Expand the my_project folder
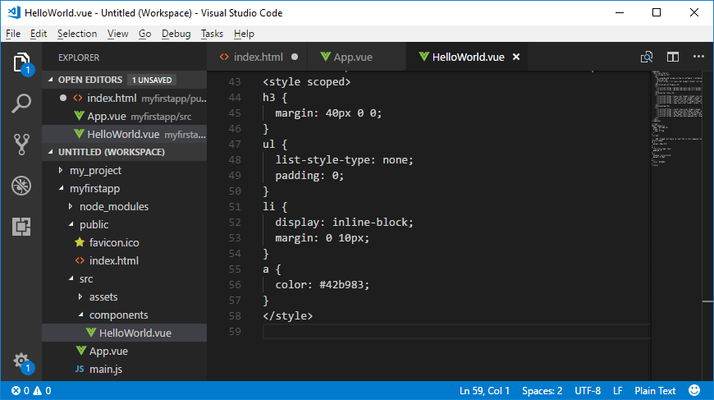 (x=61, y=170)
